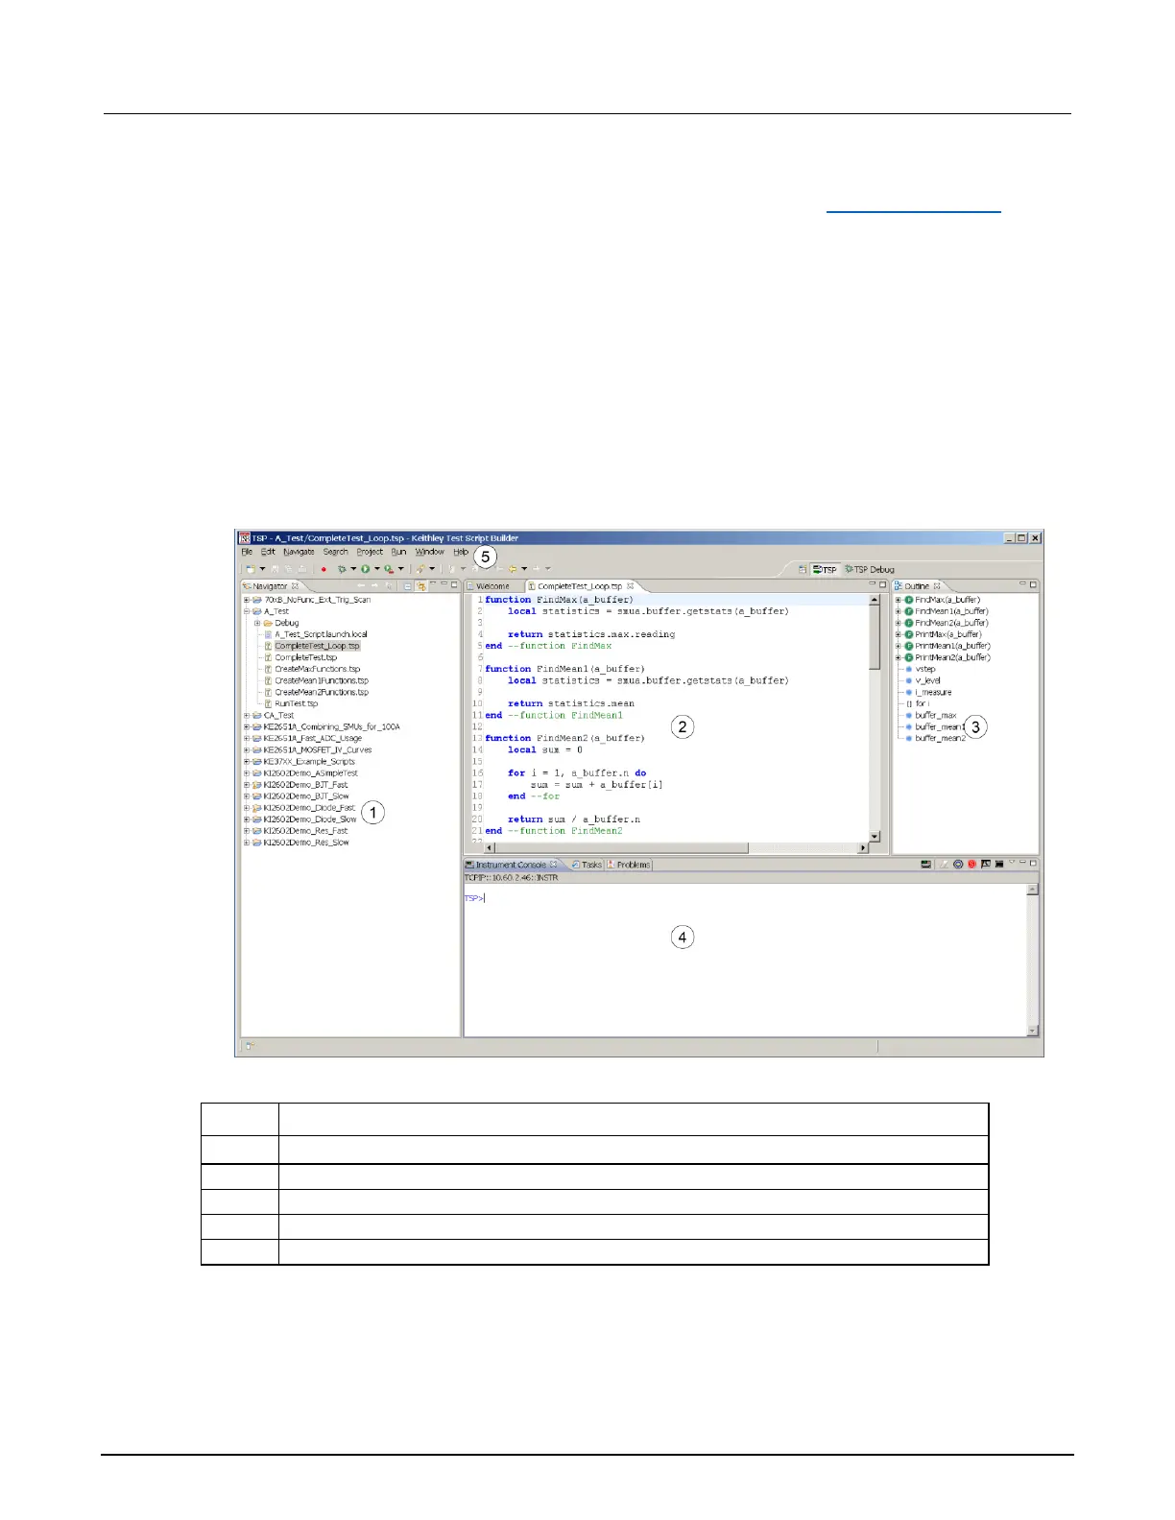This screenshot has width=1175, height=1520.
Task: Click the red abort icon in Instrument Console
Action: (971, 865)
